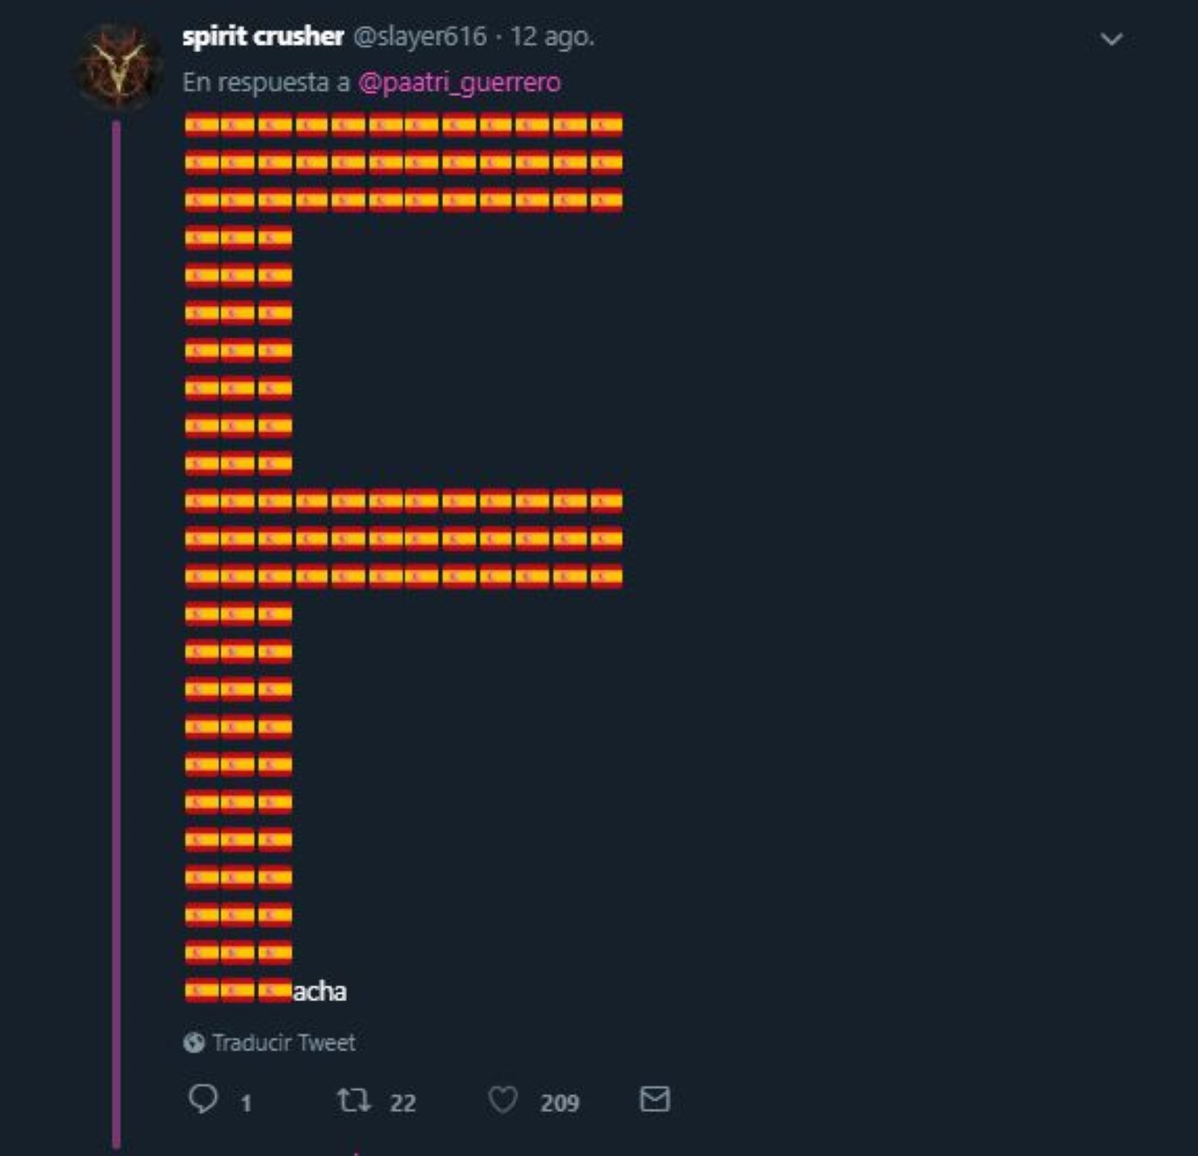Like the tweet with the heart icon
This screenshot has height=1156, width=1198.
[503, 1099]
